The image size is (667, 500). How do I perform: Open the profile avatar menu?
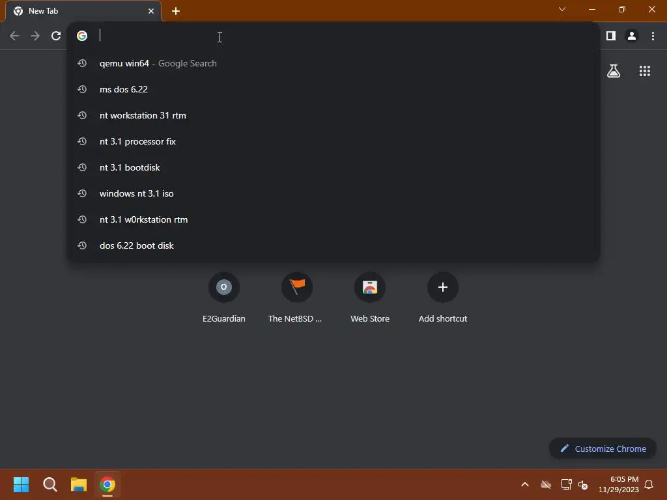tap(632, 36)
